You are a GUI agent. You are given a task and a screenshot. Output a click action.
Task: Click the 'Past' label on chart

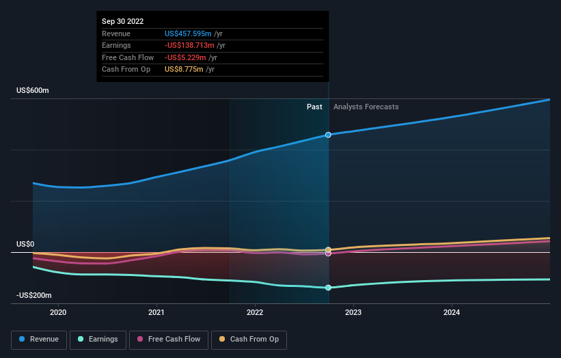(x=314, y=107)
